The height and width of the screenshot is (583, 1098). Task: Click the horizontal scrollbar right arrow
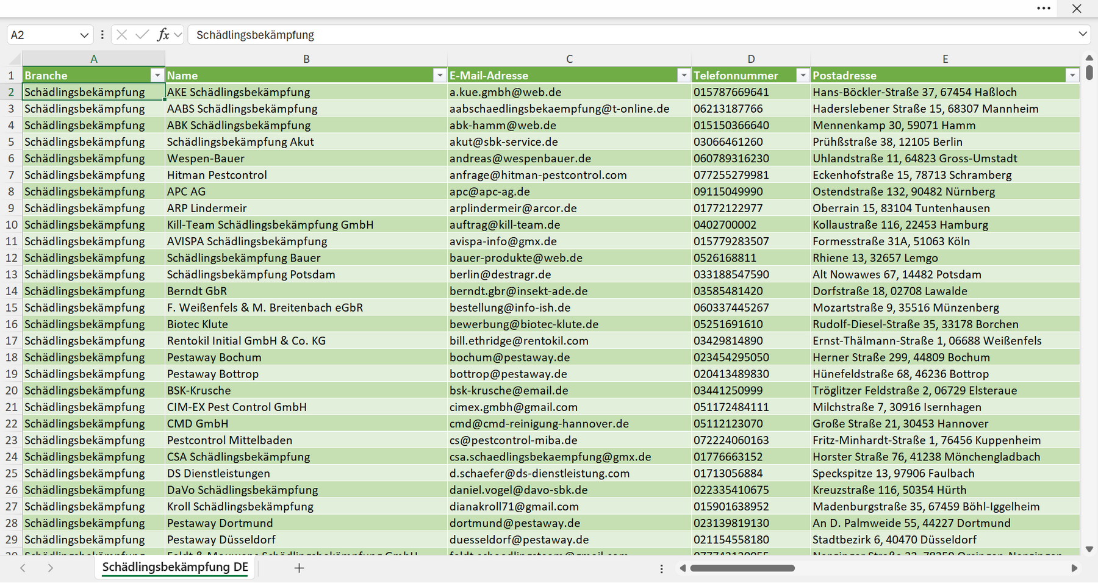click(1074, 568)
